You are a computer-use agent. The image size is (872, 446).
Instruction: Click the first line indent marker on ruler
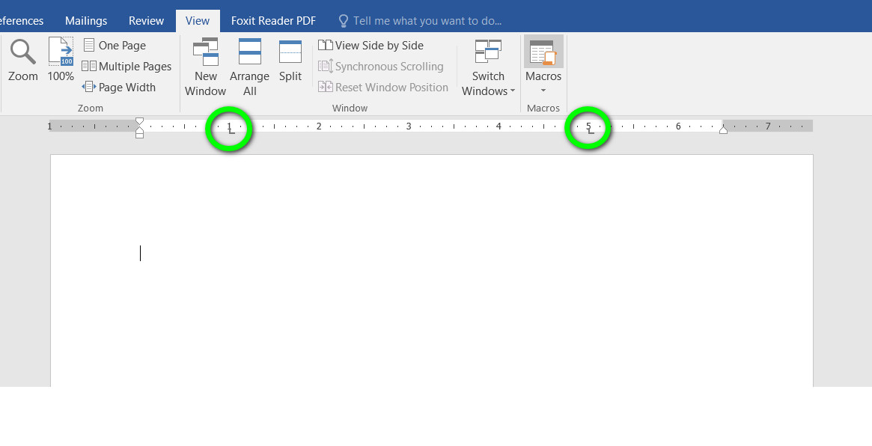tap(139, 121)
